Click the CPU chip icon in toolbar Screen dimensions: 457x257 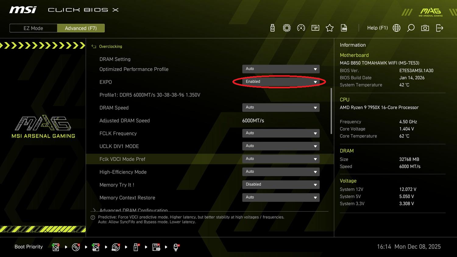coord(287,28)
